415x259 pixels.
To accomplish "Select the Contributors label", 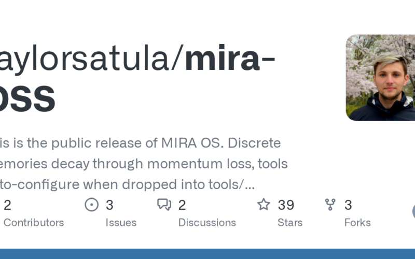I will click(x=34, y=223).
